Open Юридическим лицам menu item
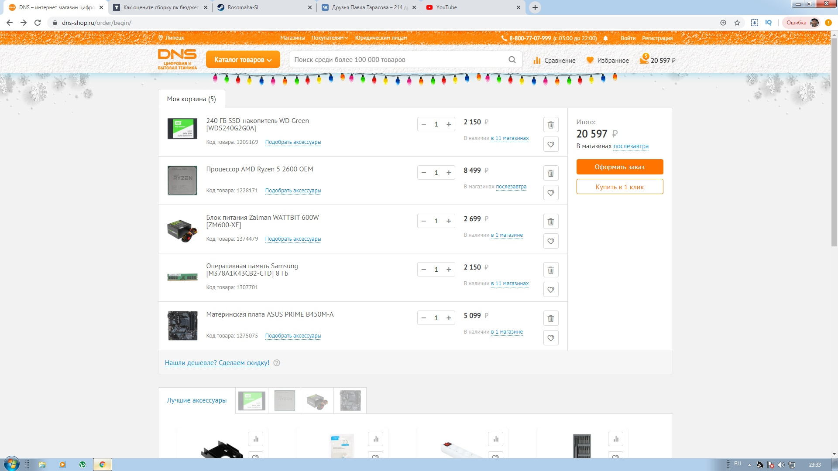Image resolution: width=838 pixels, height=471 pixels. click(x=381, y=38)
